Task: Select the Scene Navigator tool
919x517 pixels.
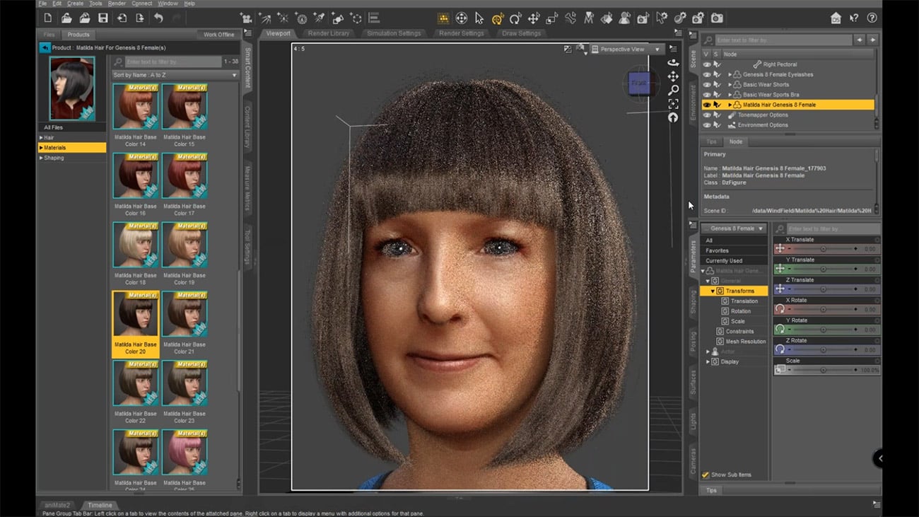Action: click(462, 18)
